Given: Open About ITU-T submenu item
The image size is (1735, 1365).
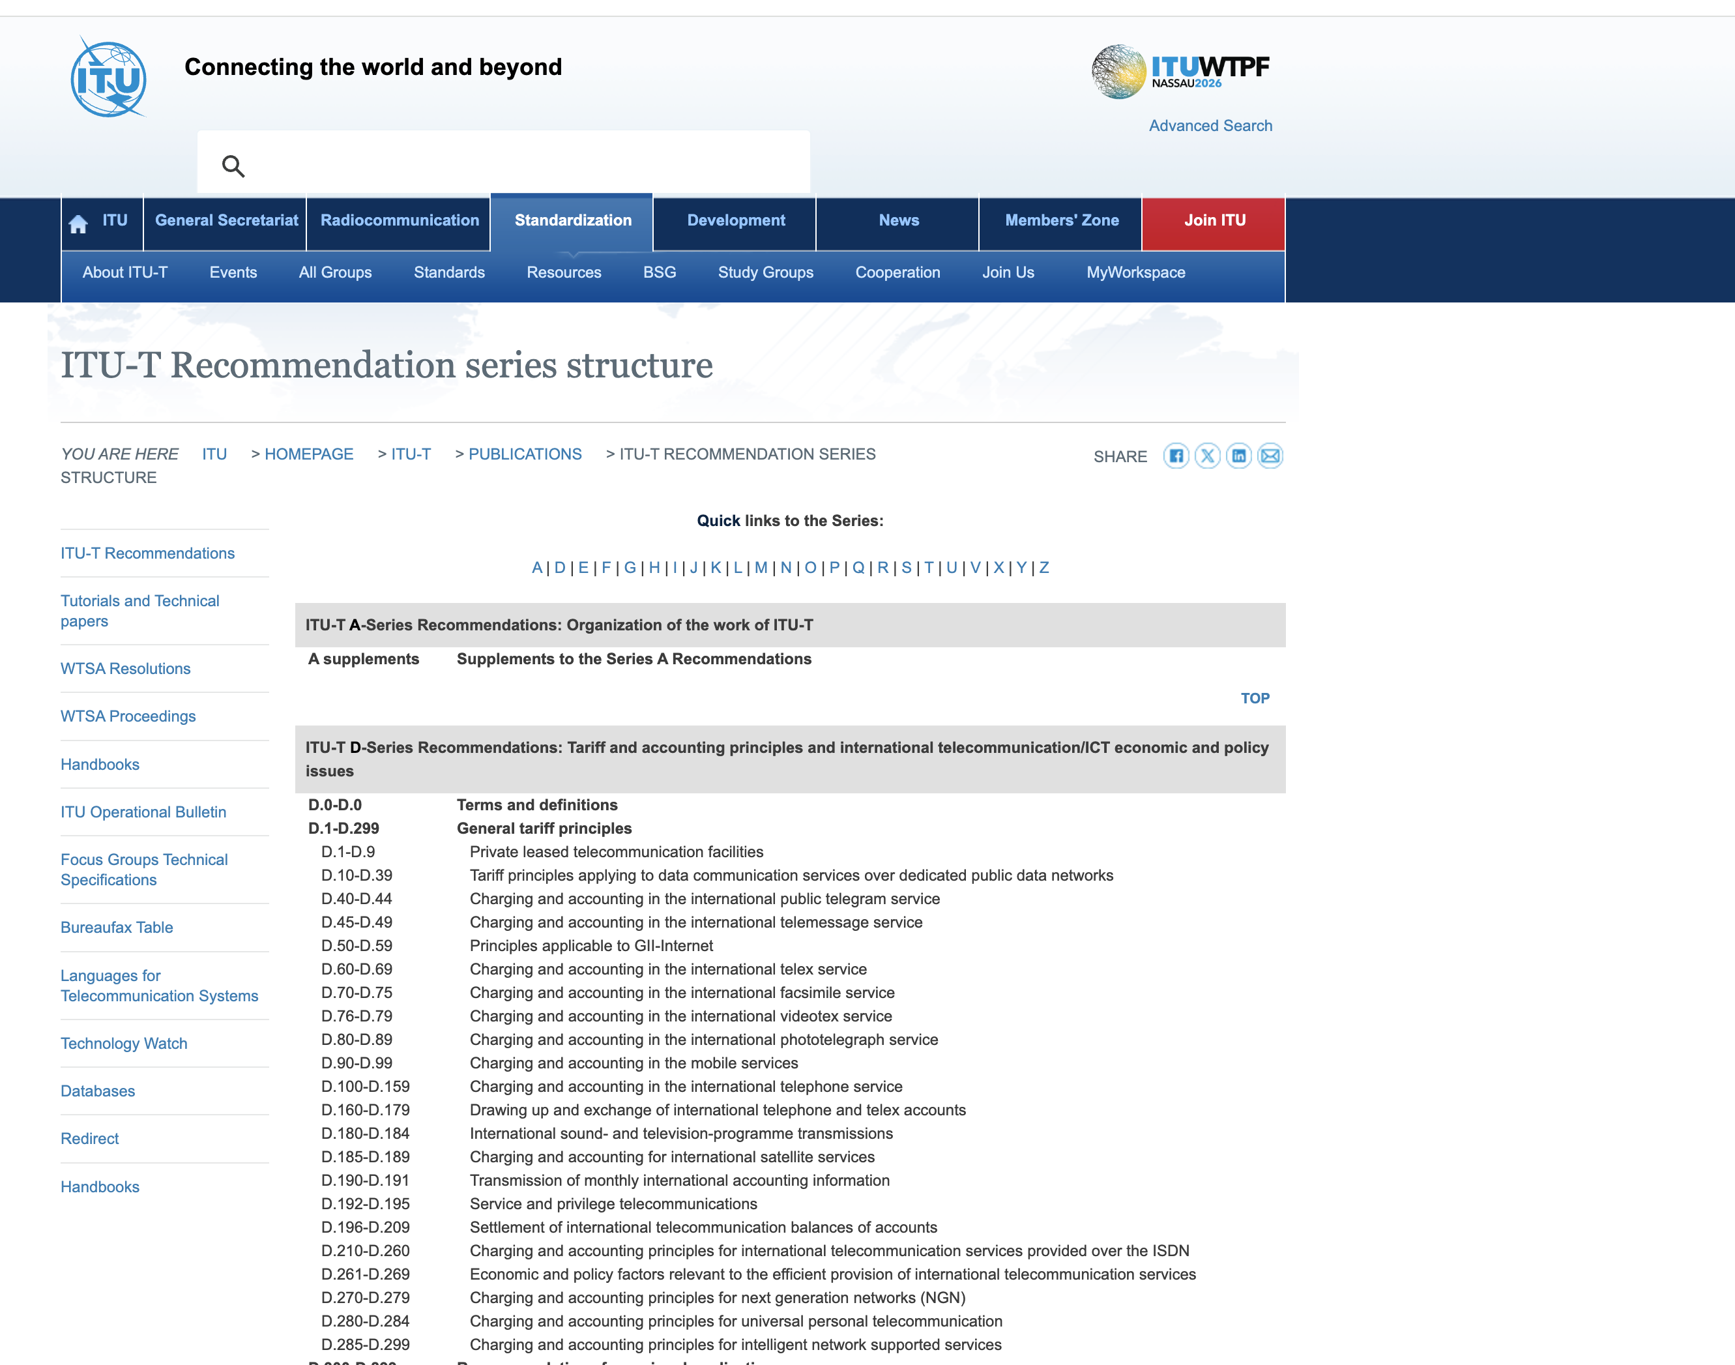Looking at the screenshot, I should click(126, 272).
